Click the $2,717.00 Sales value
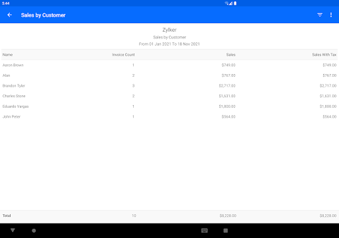Image resolution: width=339 pixels, height=238 pixels. pos(227,86)
